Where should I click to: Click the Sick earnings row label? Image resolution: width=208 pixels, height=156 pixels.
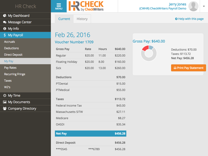pos(58,68)
